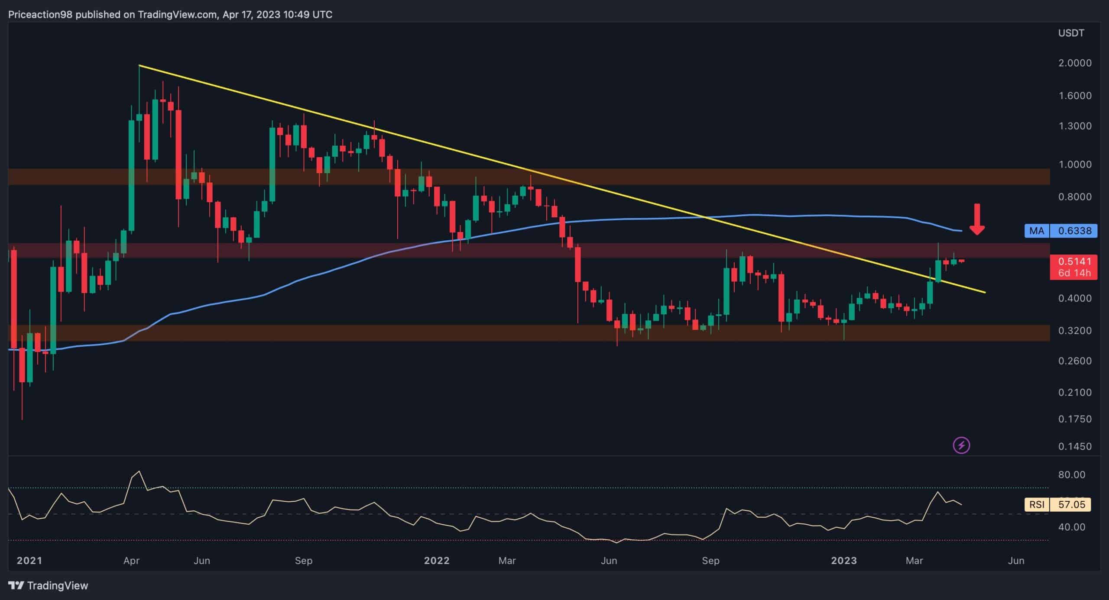Click the purple lightning bolt icon

pos(962,445)
